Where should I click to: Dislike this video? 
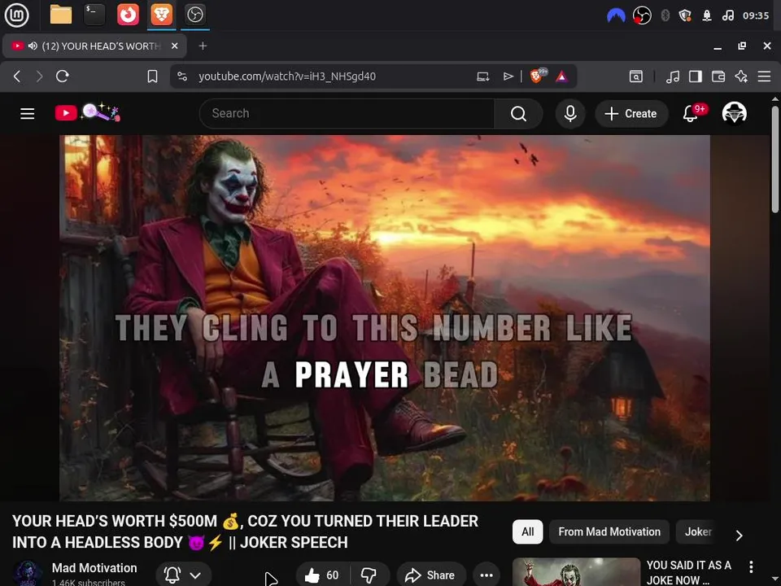[x=369, y=575]
